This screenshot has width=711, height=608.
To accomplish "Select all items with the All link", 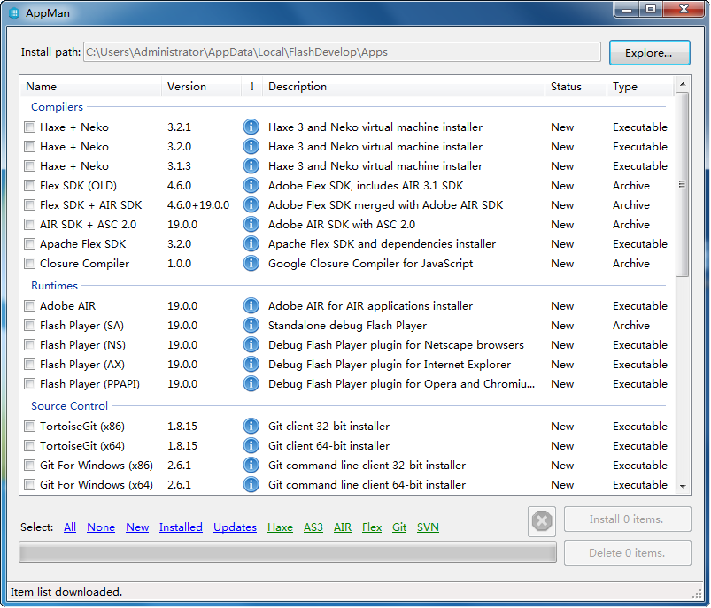I will click(70, 527).
